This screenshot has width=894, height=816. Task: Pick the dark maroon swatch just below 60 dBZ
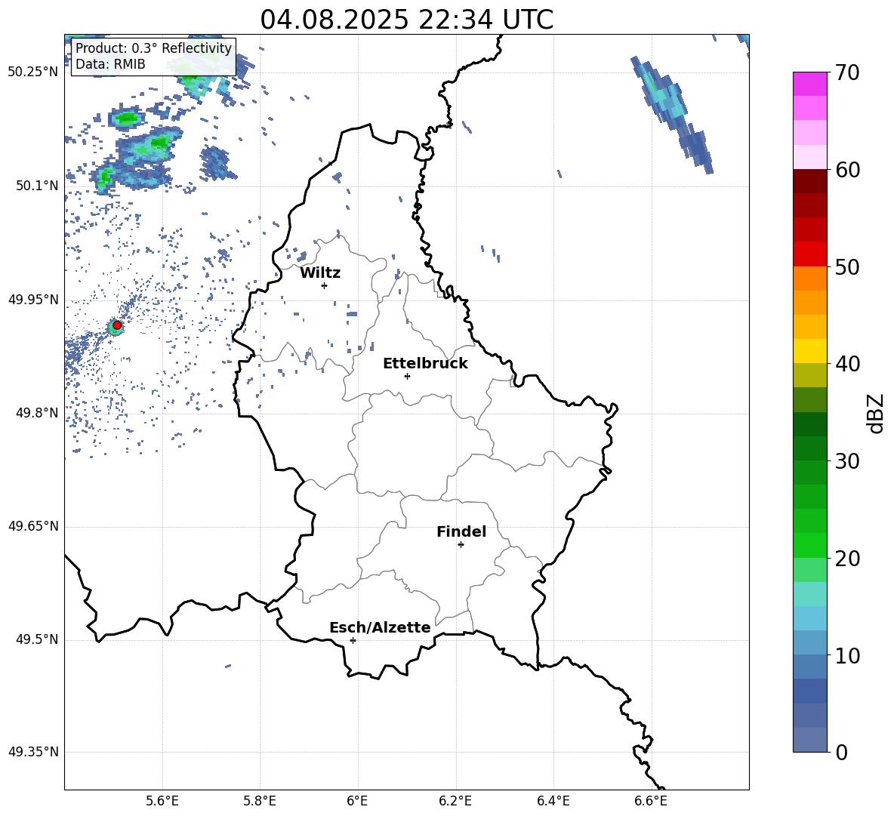point(809,181)
